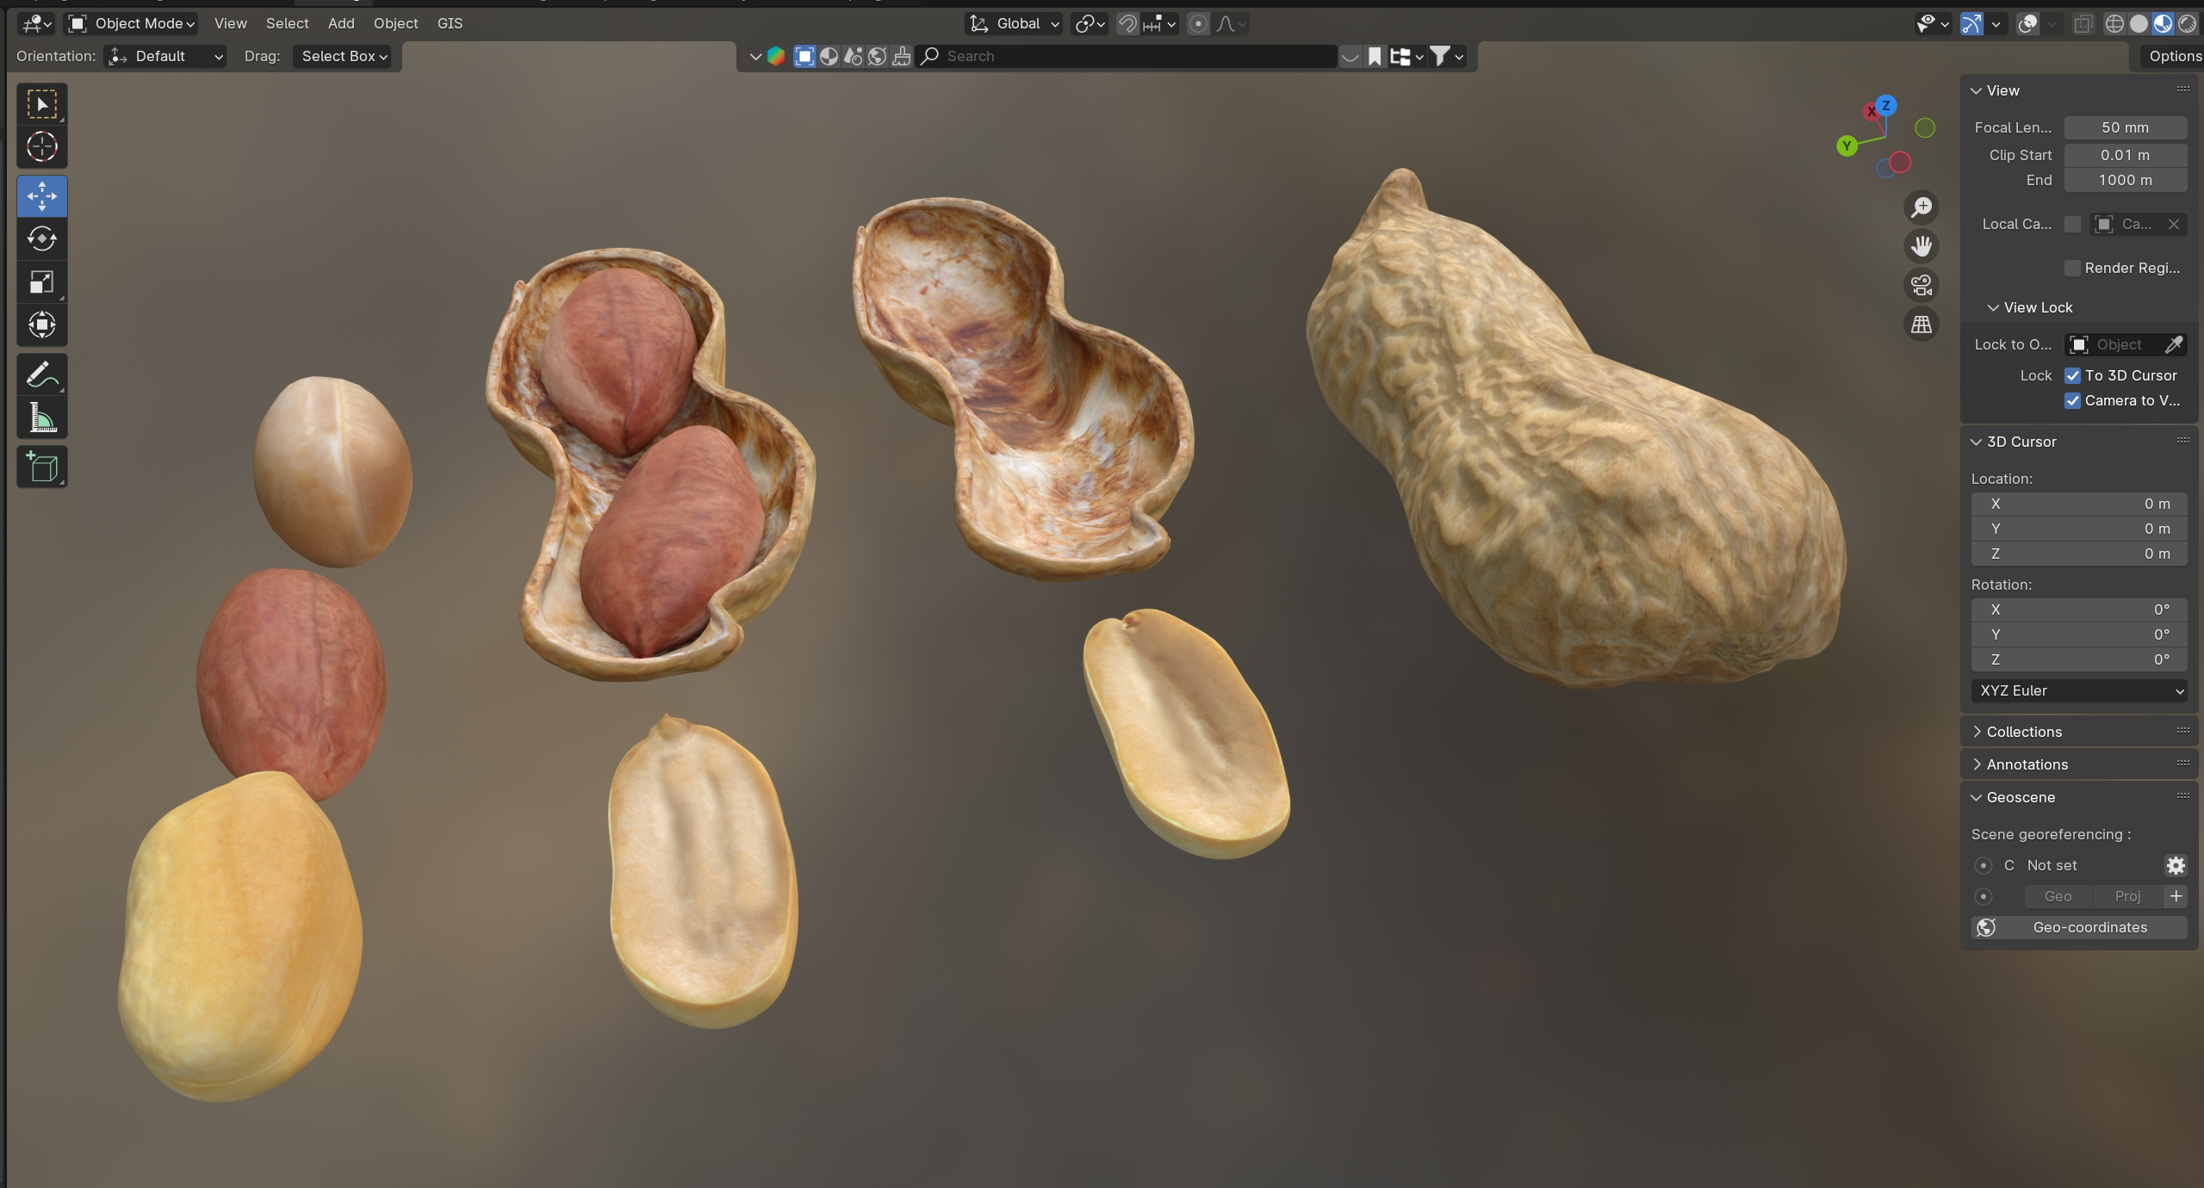Viewport: 2204px width, 1188px height.
Task: Open the XYZ Euler rotation mode dropdown
Action: pos(2078,690)
